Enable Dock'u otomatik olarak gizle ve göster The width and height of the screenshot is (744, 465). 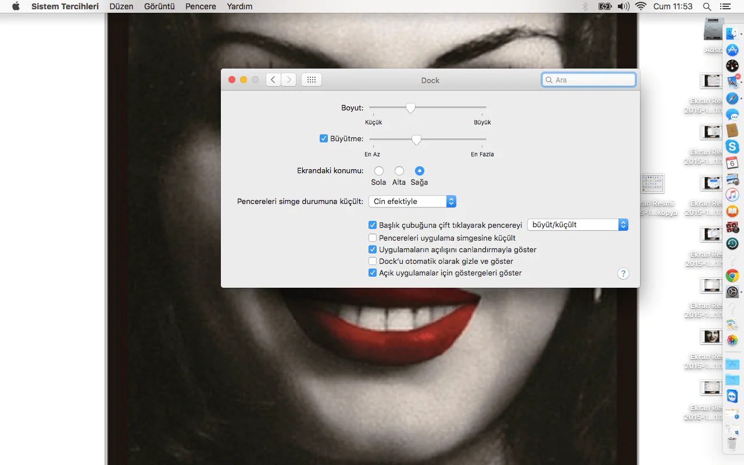[373, 261]
